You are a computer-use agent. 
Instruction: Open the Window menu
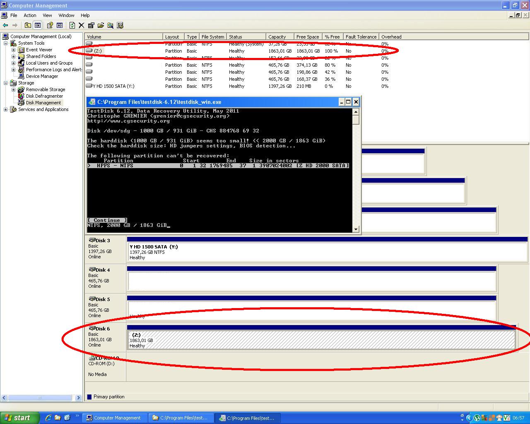[x=66, y=15]
